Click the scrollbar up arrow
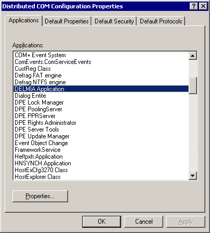Image resolution: width=210 pixels, height=233 pixels. 193,56
